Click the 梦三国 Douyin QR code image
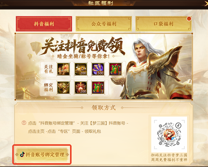The width and height of the screenshot is (208, 167). (x=169, y=135)
